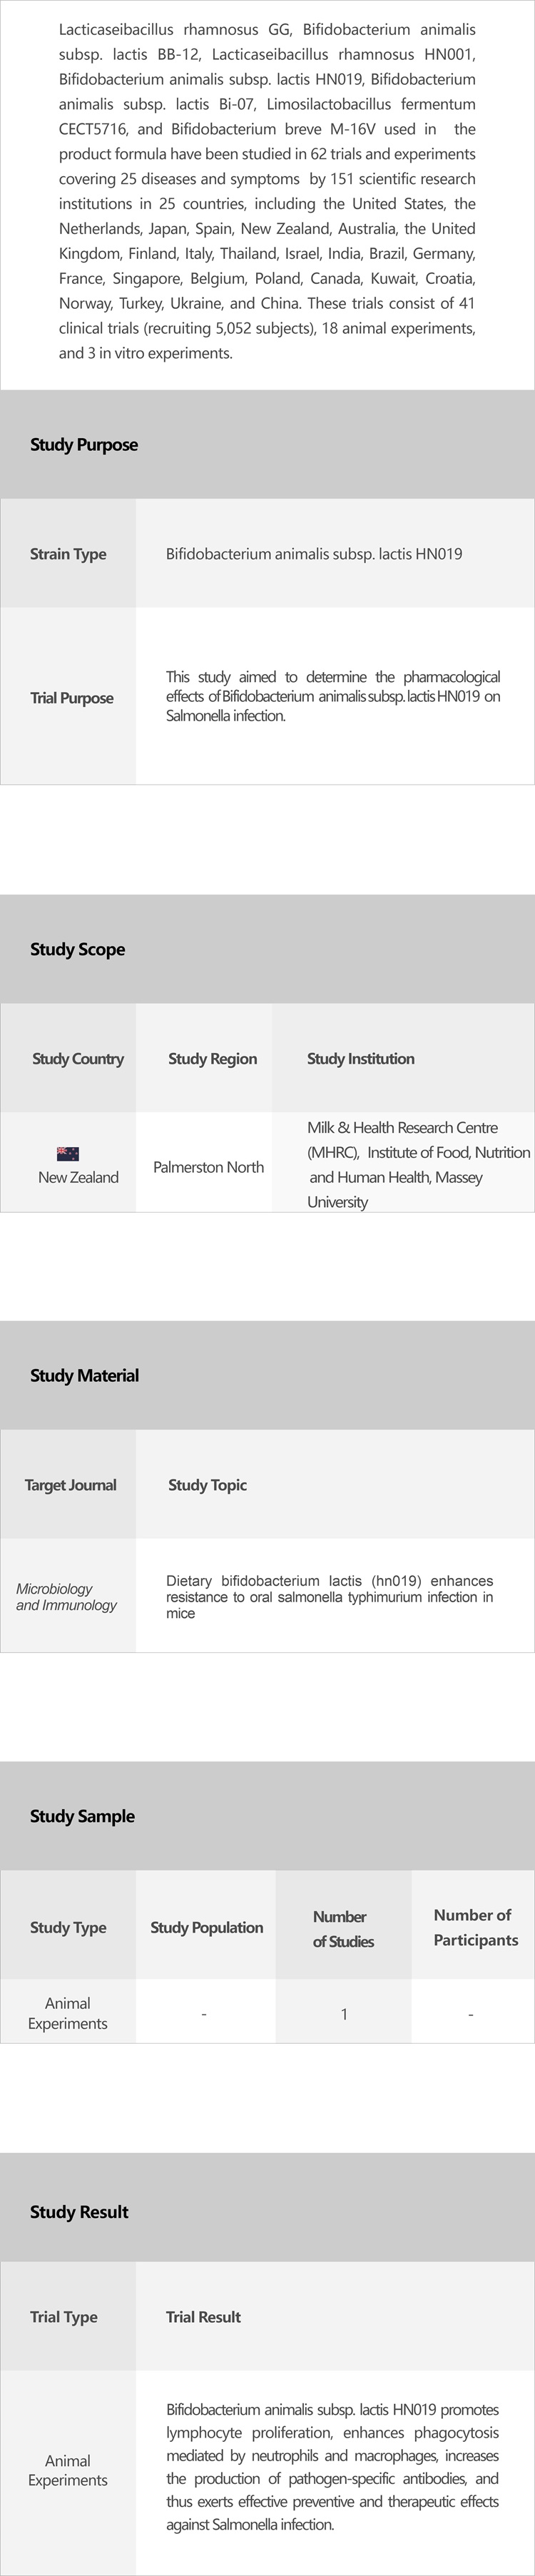This screenshot has width=535, height=2576.
Task: Click the Study Country column header
Action: pyautogui.click(x=78, y=1059)
